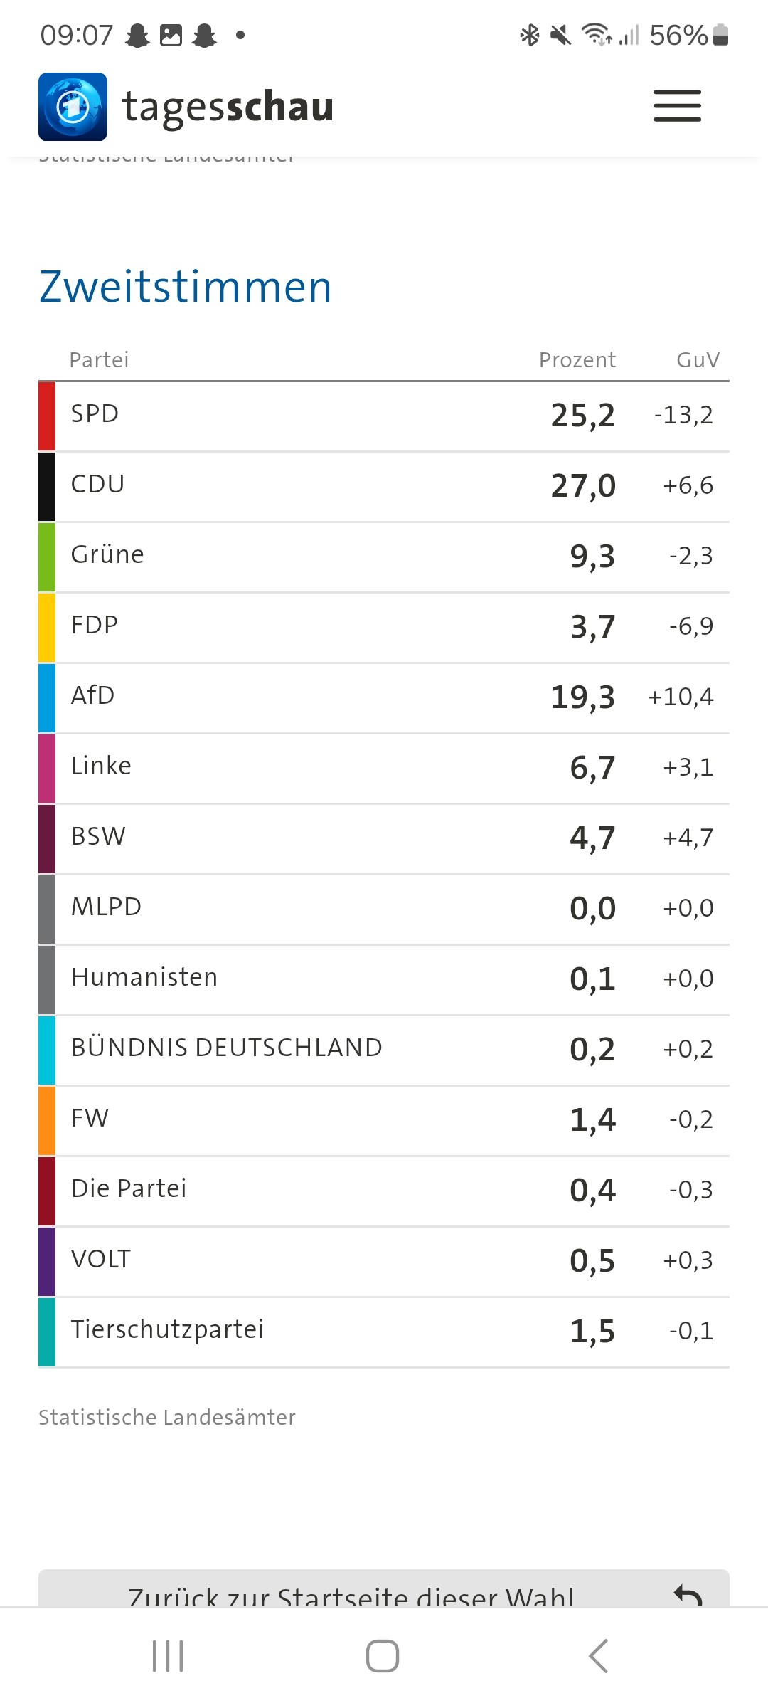Tap the muted sound status icon
This screenshot has height=1708, width=768.
coord(561,34)
